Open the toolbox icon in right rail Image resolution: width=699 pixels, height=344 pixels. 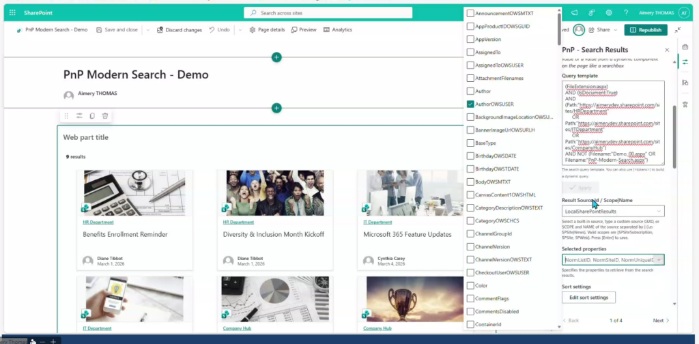click(x=685, y=46)
